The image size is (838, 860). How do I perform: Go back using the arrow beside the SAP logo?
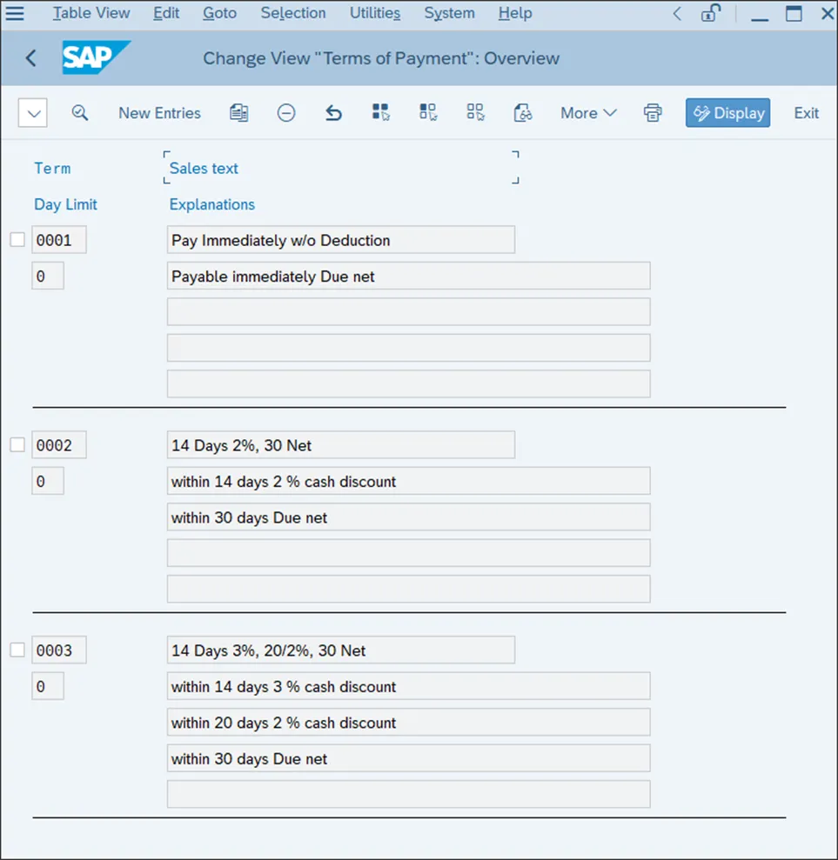(x=31, y=58)
